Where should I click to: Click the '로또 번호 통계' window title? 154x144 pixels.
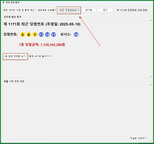pyautogui.click(x=13, y=2)
